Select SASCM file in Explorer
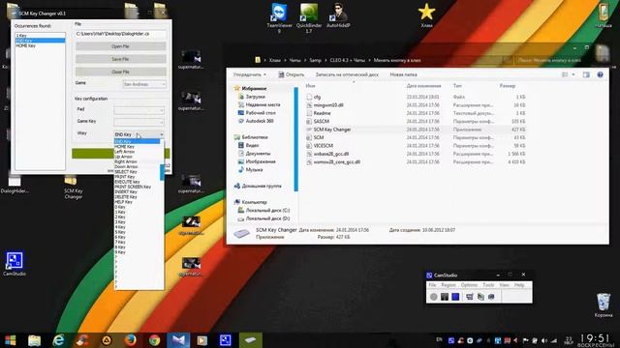Image resolution: width=620 pixels, height=348 pixels. [322, 121]
